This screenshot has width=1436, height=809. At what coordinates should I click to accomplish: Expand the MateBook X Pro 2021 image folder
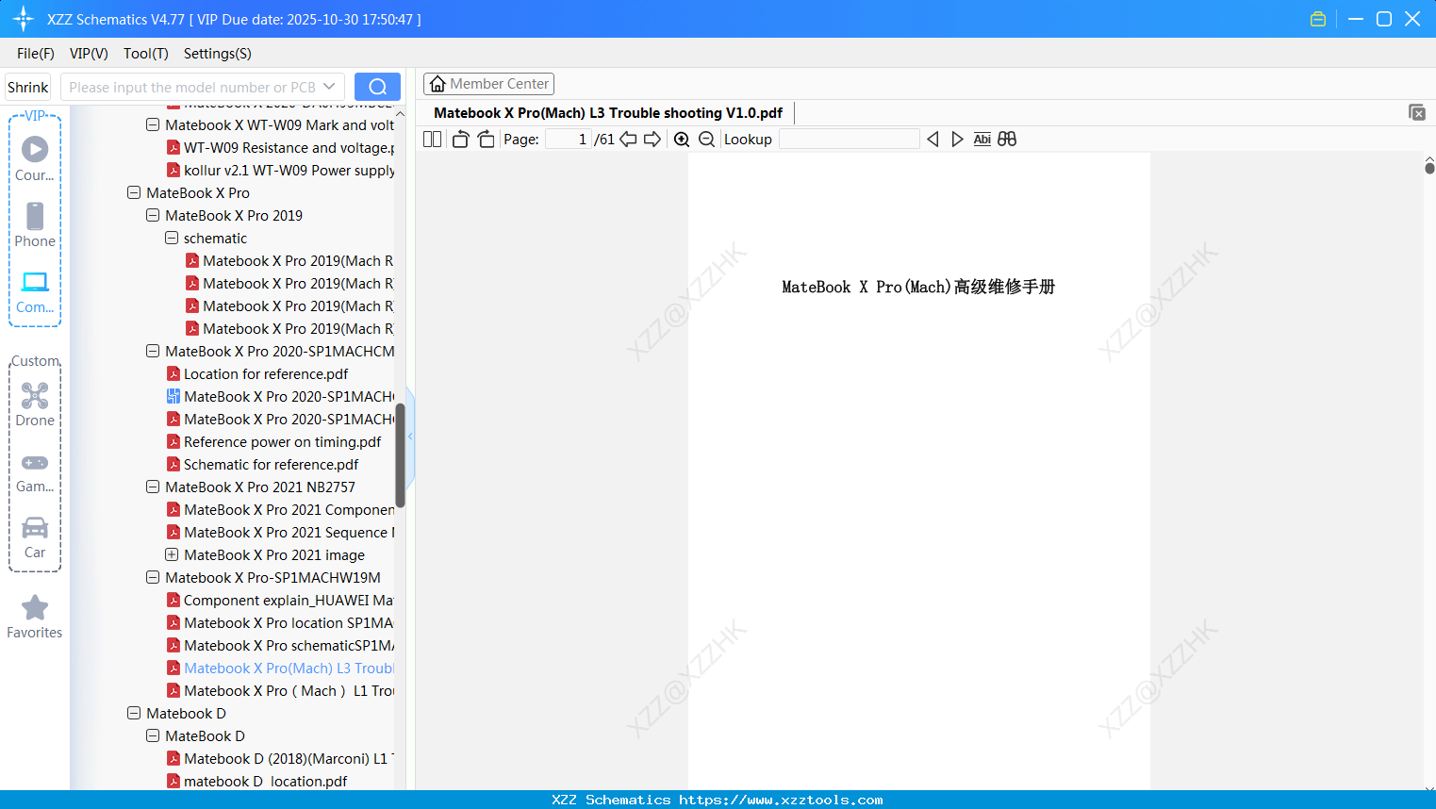(x=172, y=554)
